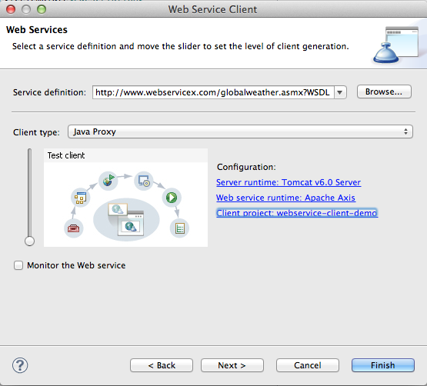Image resolution: width=427 pixels, height=386 pixels.
Task: Go to the Next > wizard page
Action: click(232, 365)
